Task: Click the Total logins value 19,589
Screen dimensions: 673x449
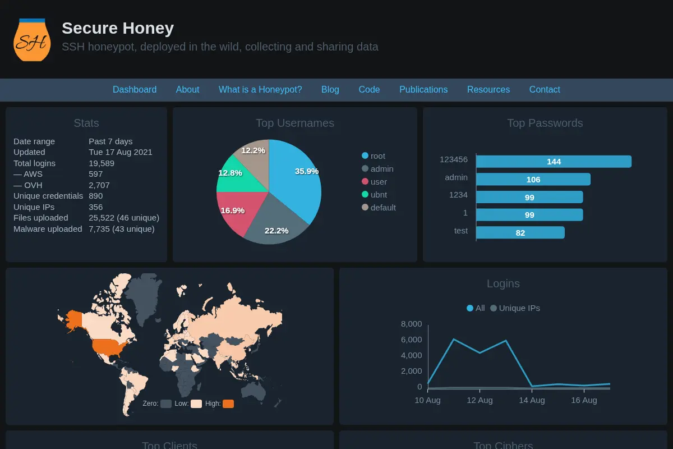Action: tap(102, 163)
